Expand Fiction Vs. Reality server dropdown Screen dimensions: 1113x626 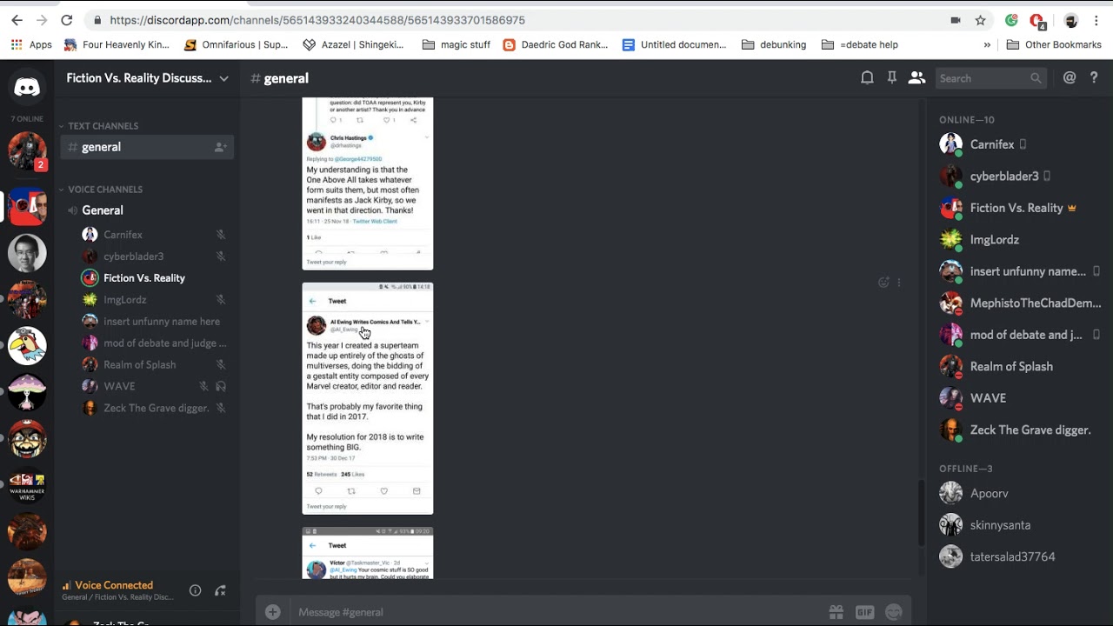point(223,78)
